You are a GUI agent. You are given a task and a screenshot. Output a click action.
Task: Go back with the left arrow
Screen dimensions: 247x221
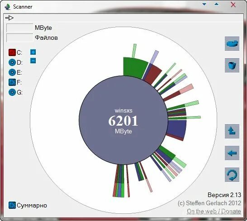232,153
